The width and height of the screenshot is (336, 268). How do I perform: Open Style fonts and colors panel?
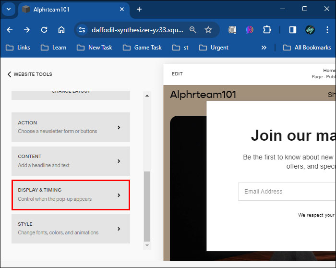71,229
